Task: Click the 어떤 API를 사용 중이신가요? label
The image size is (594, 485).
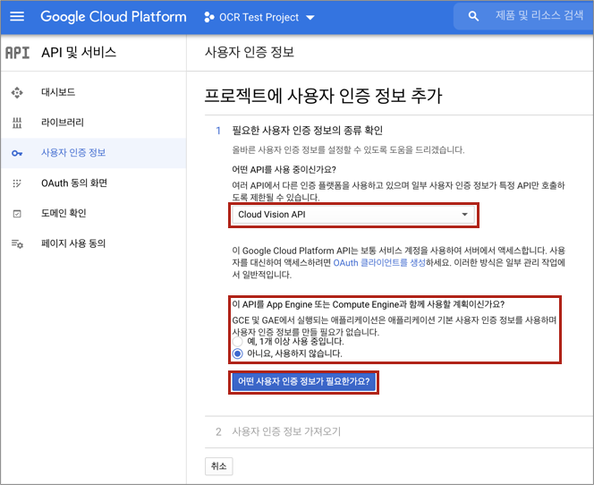Action: [x=284, y=169]
